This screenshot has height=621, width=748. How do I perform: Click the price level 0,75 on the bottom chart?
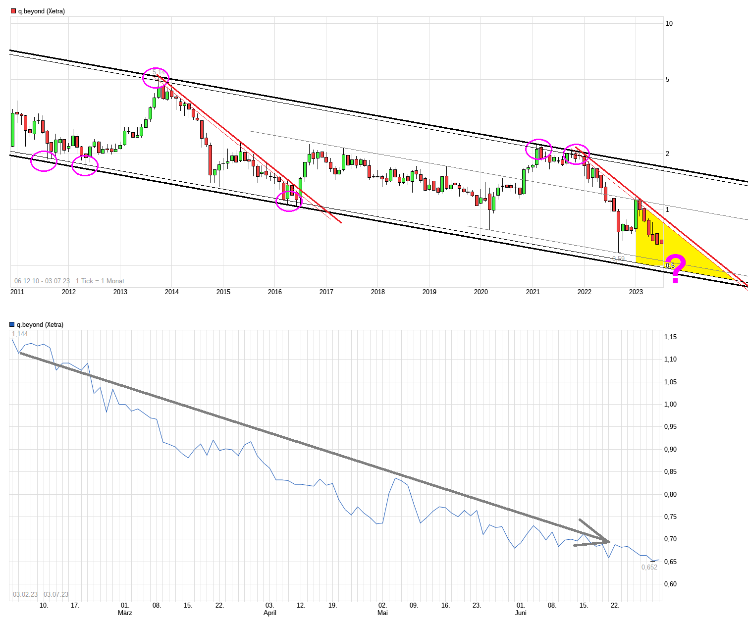[670, 517]
